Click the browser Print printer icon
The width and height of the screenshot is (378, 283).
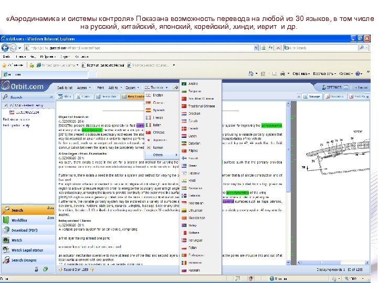pos(282,74)
